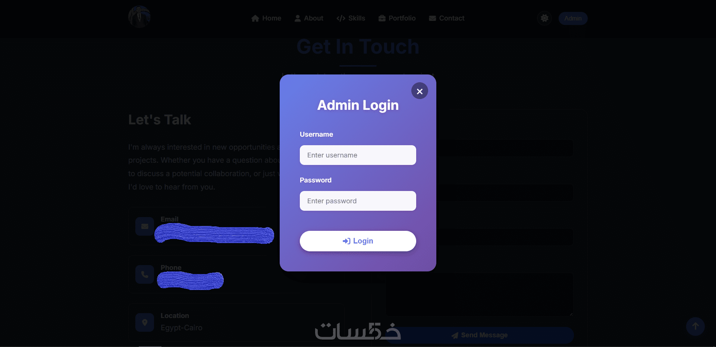The image size is (716, 347).
Task: Click the Phone handset icon
Action: point(145,274)
